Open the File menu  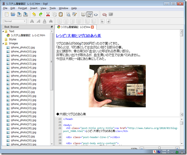(5, 8)
